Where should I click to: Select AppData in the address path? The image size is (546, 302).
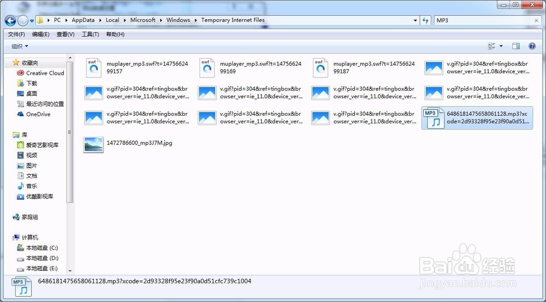point(83,20)
